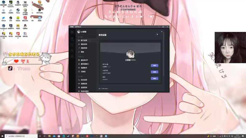The height and width of the screenshot is (138, 246).
Task: Open 语音设置 voice settings
Action: pos(86,80)
